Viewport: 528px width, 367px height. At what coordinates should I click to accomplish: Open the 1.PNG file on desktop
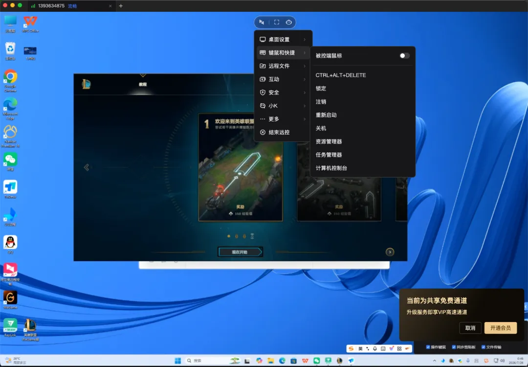30,52
